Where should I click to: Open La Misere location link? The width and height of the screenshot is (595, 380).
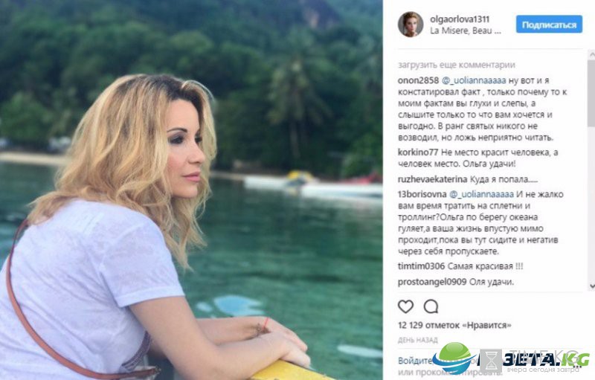tap(466, 30)
